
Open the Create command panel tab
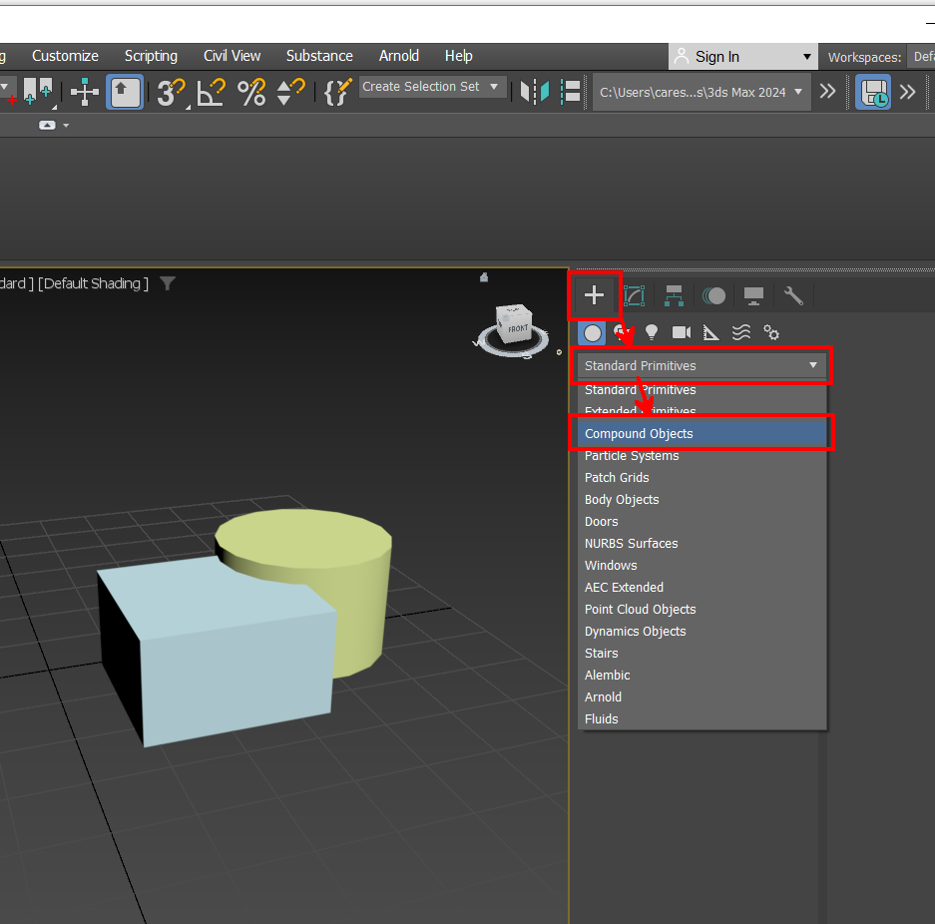(594, 295)
